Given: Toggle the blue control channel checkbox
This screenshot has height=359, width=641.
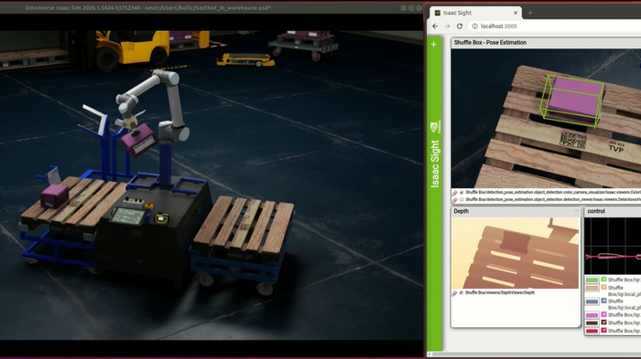Looking at the screenshot, I should pyautogui.click(x=603, y=301).
